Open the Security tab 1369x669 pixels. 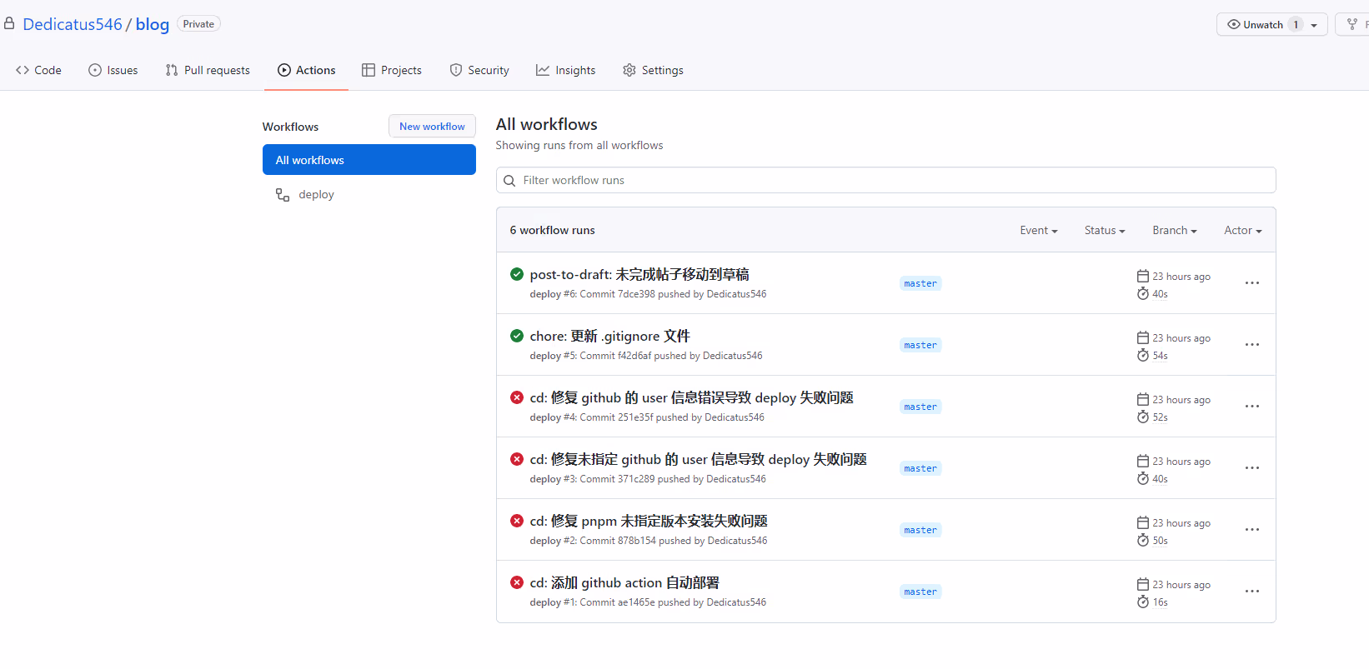coord(479,70)
